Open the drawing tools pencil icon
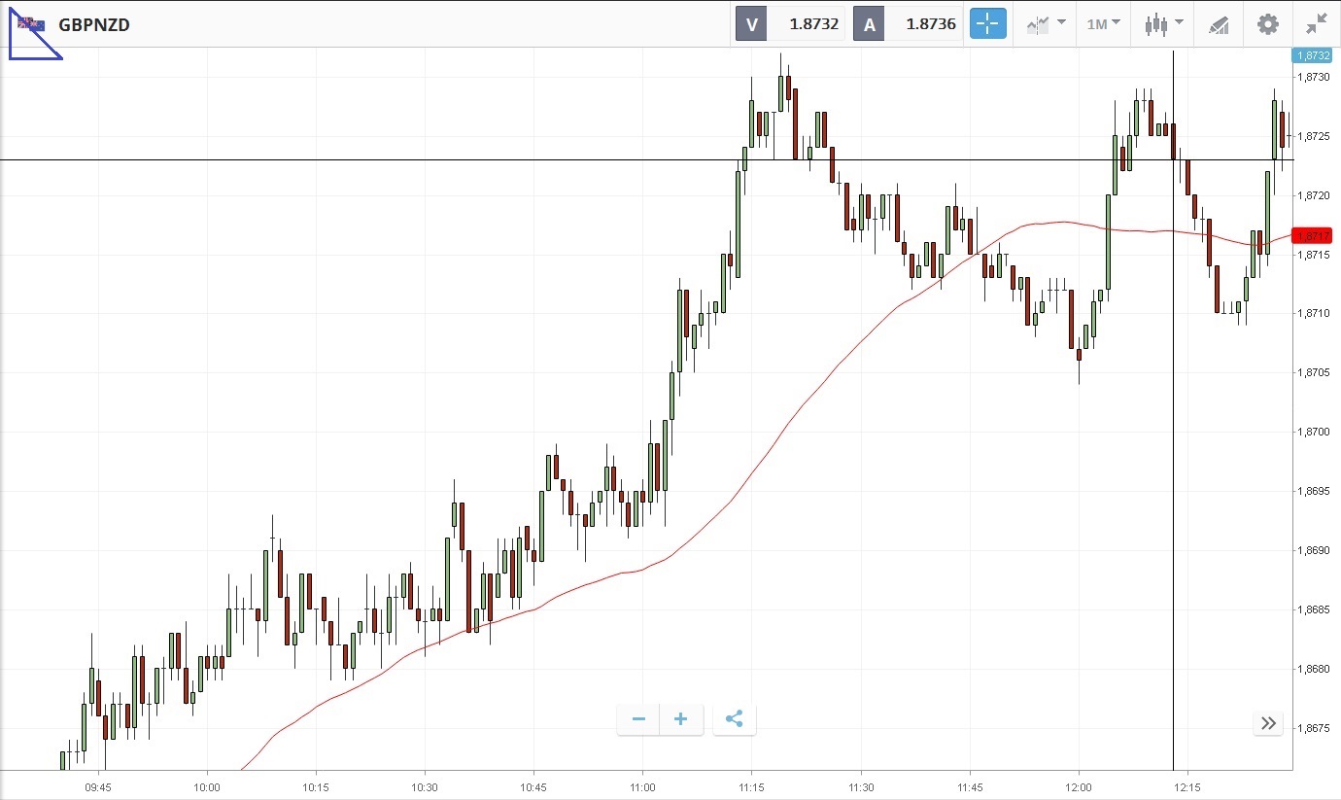The width and height of the screenshot is (1341, 800). (x=1219, y=24)
